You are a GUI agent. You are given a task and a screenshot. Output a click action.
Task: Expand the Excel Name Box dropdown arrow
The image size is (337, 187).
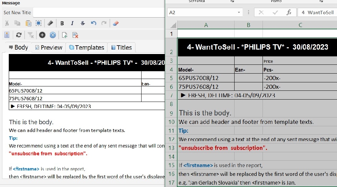(x=239, y=12)
